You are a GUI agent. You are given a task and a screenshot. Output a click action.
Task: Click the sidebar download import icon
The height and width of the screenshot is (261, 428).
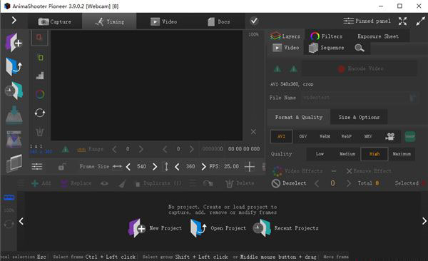pyautogui.click(x=14, y=115)
